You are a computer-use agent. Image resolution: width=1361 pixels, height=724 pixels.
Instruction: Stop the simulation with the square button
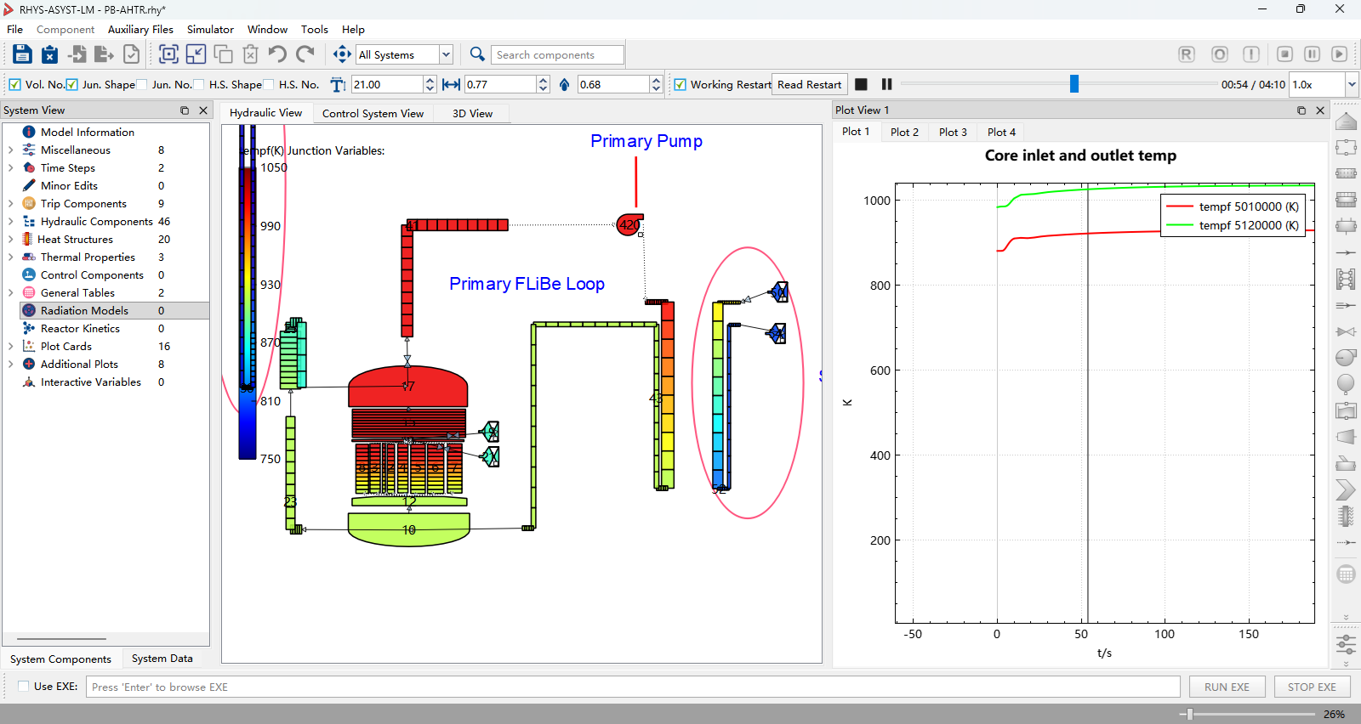pyautogui.click(x=861, y=84)
